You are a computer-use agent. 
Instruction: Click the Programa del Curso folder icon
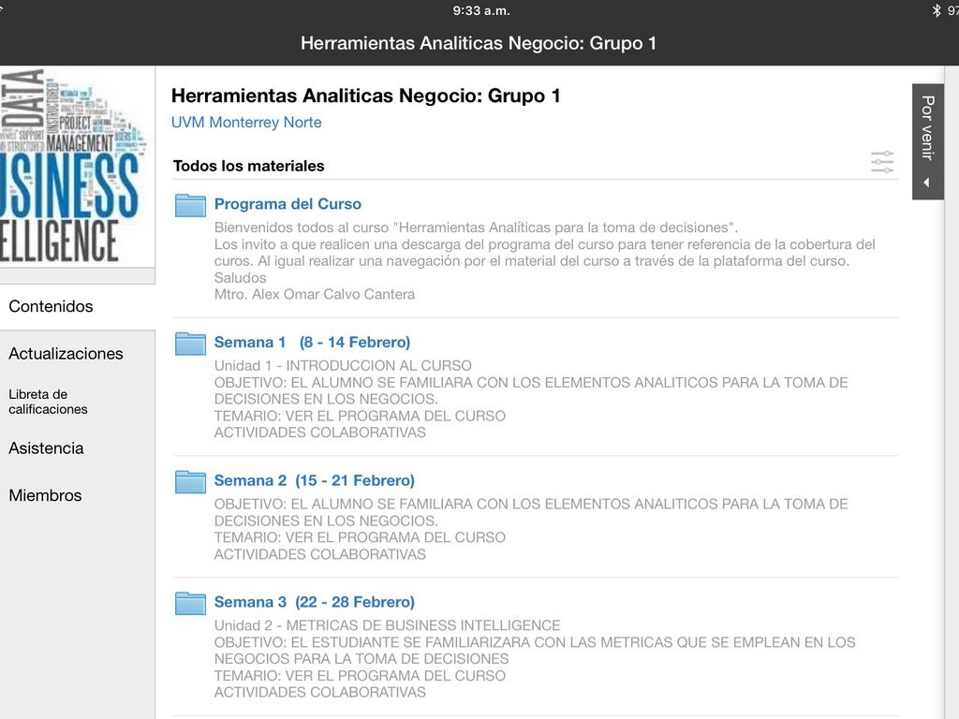point(190,205)
